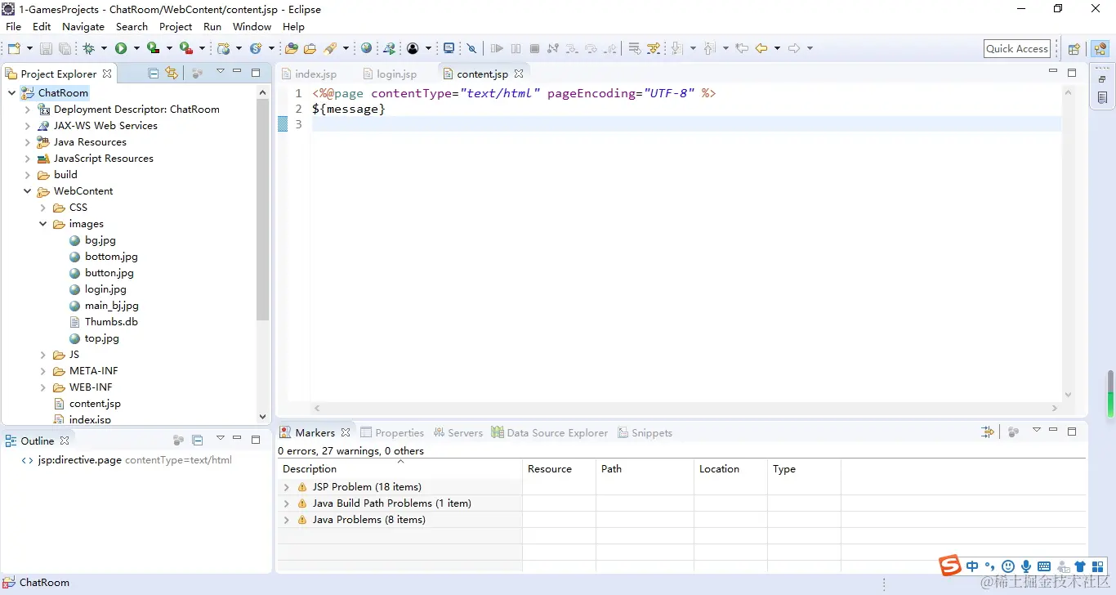The height and width of the screenshot is (595, 1116).
Task: Click the New wizard toolbar icon
Action: tap(14, 48)
